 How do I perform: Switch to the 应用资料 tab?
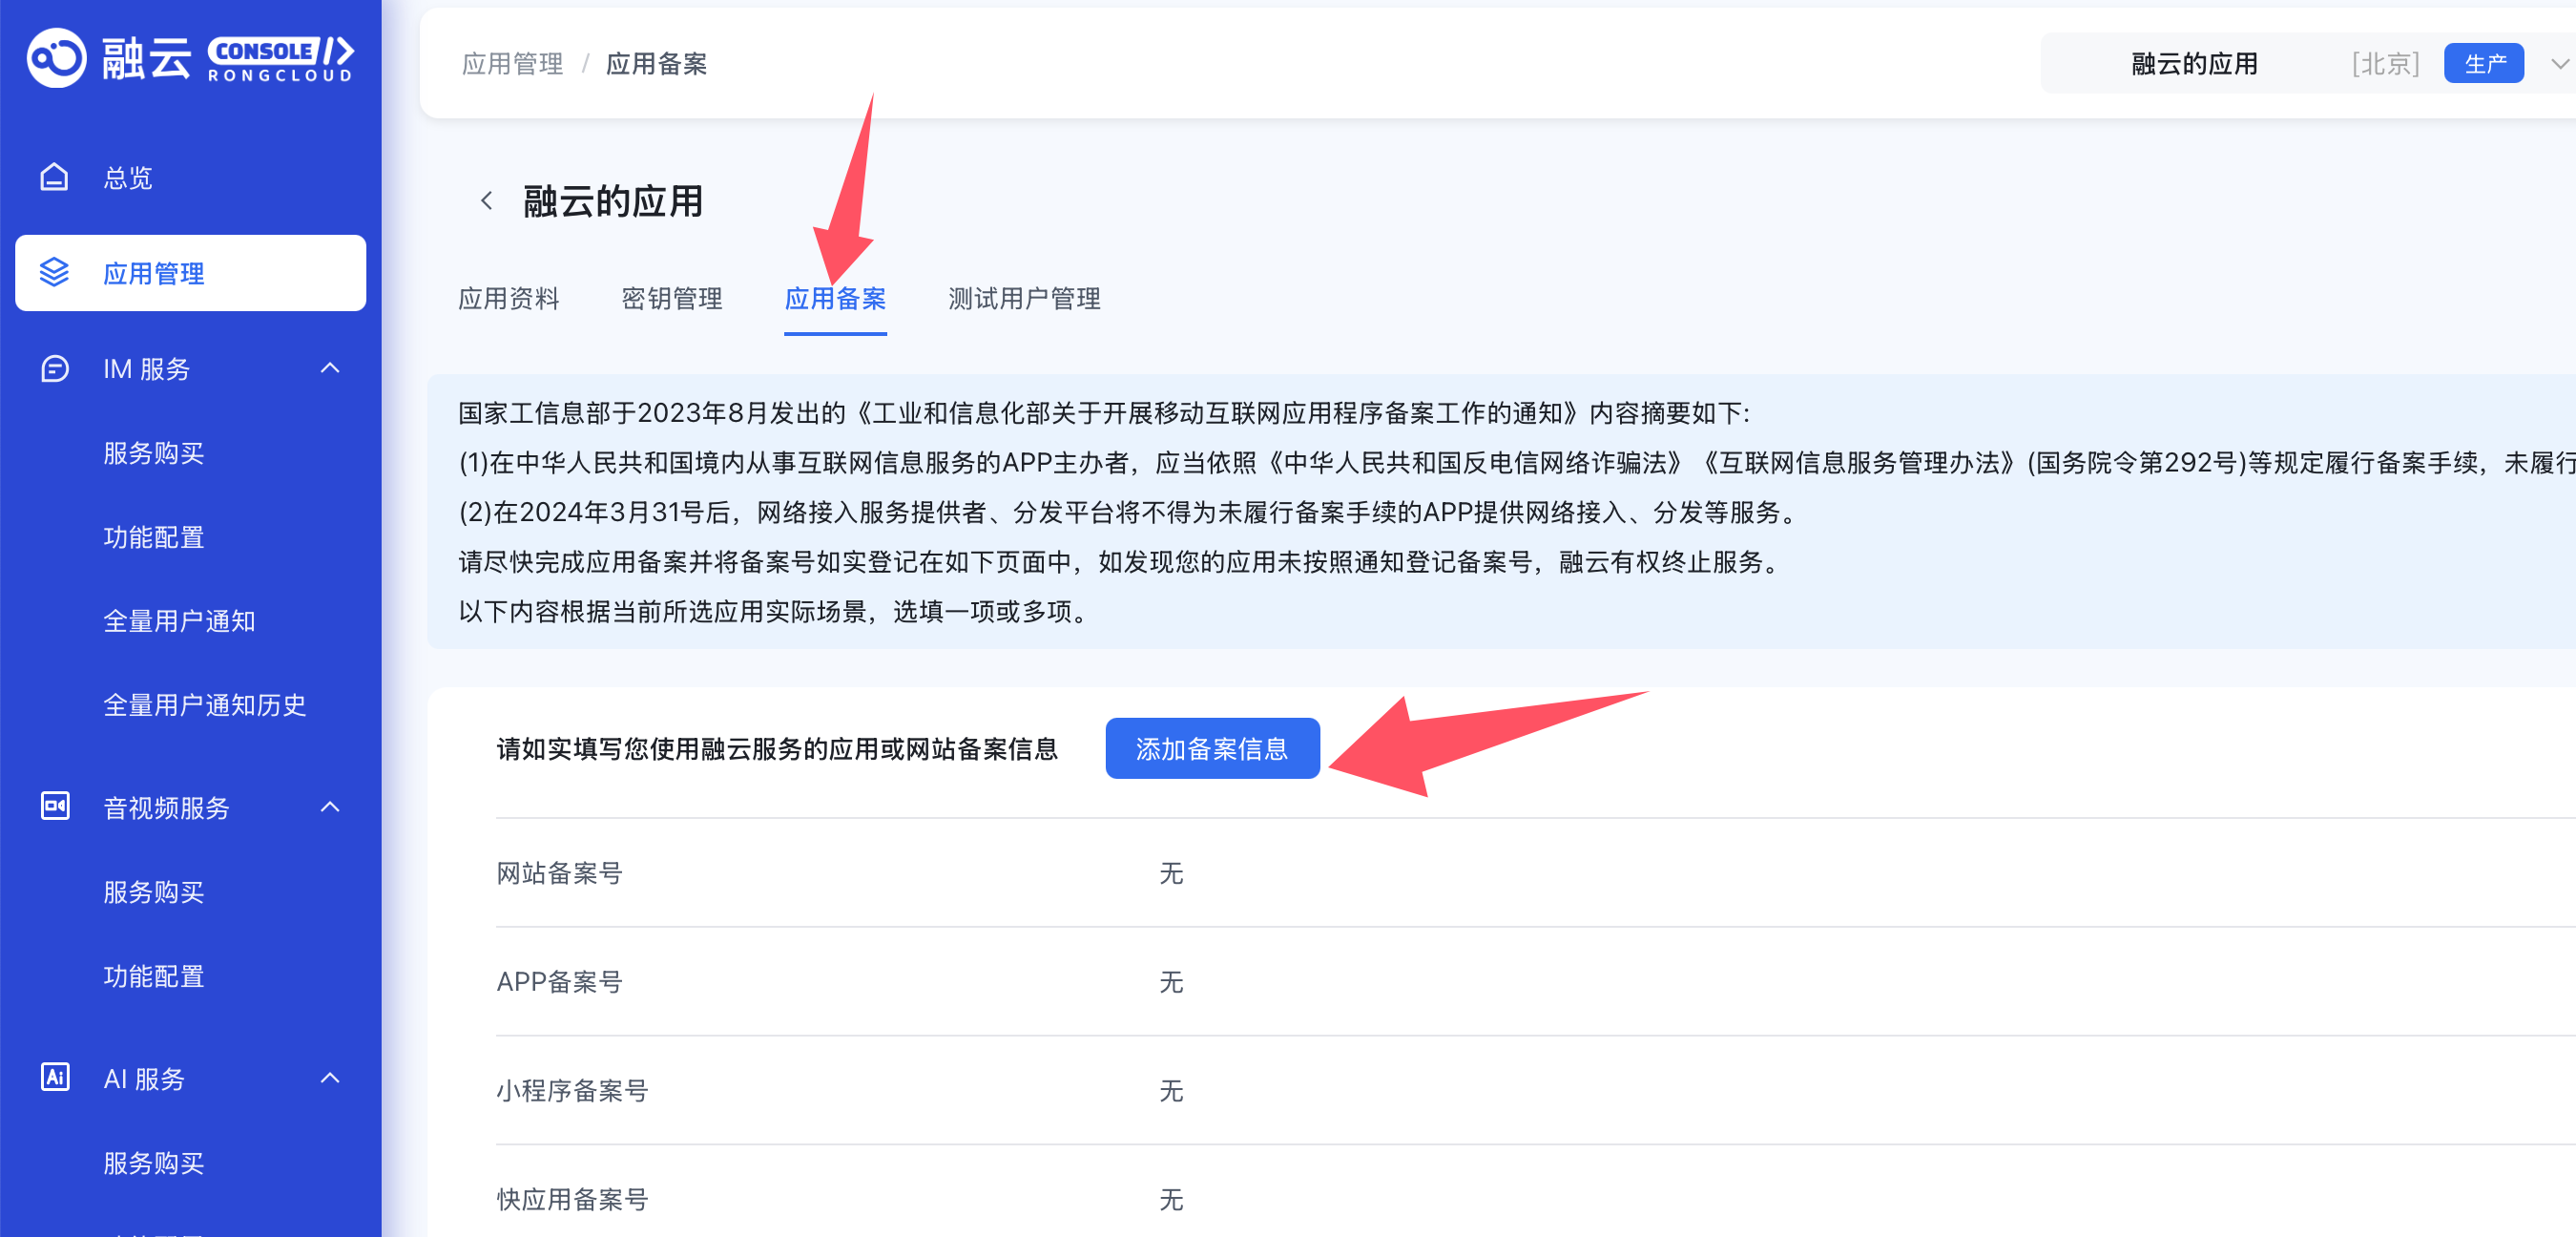pyautogui.click(x=508, y=298)
